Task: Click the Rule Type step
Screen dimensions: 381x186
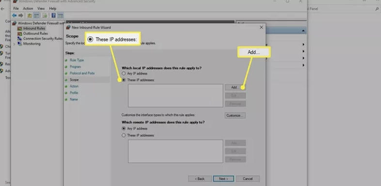Action: tap(77, 60)
